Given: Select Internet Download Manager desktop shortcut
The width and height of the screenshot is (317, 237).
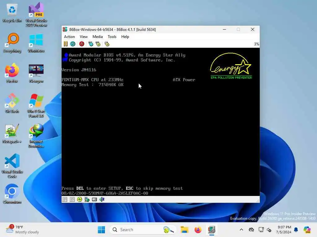Looking at the screenshot, I should 36,136.
